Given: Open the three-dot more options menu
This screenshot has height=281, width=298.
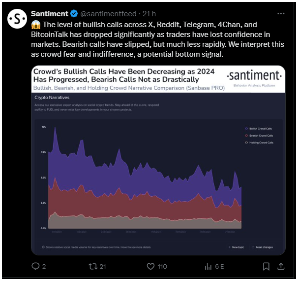Looking at the screenshot, I should coord(281,13).
